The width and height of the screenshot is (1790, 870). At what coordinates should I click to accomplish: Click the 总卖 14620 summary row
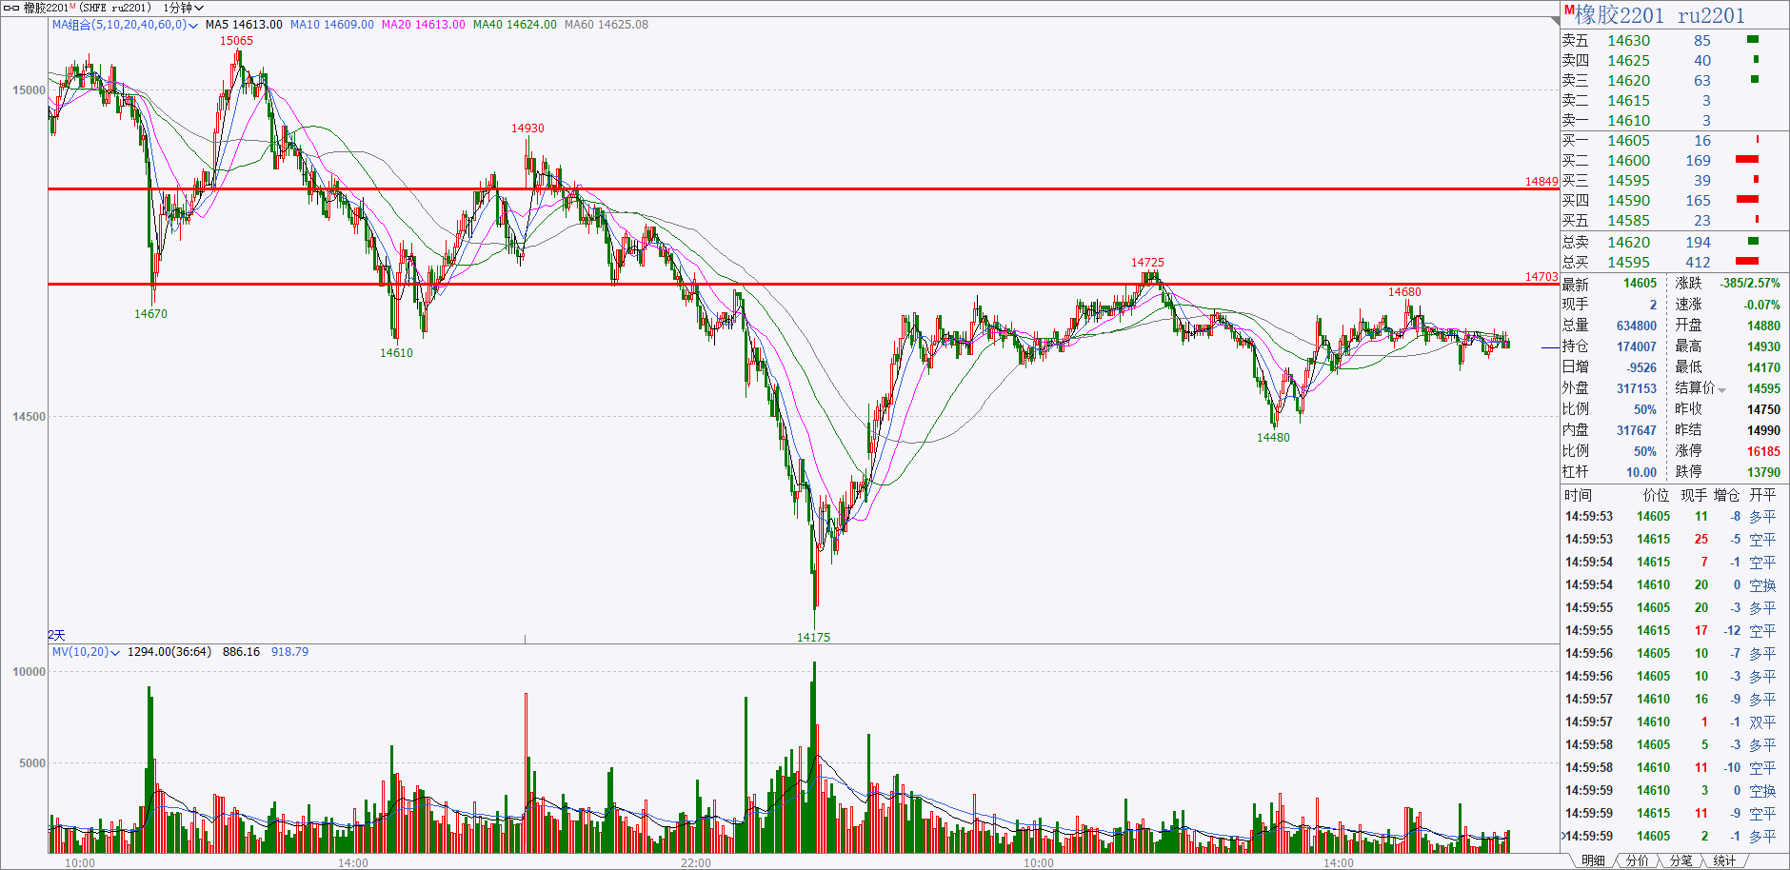(x=1675, y=243)
